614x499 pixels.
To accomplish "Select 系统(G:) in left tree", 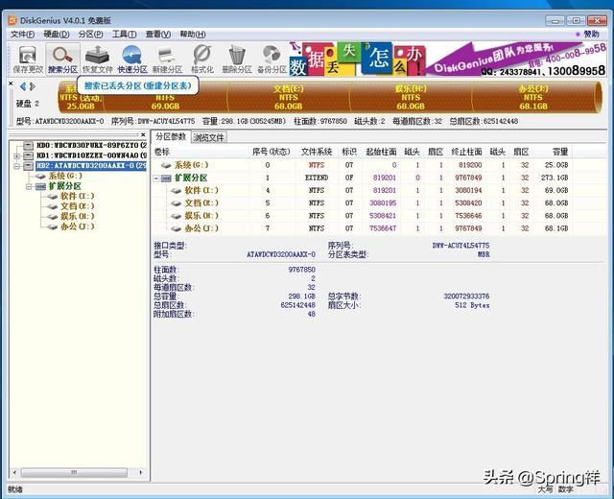I will coord(65,176).
